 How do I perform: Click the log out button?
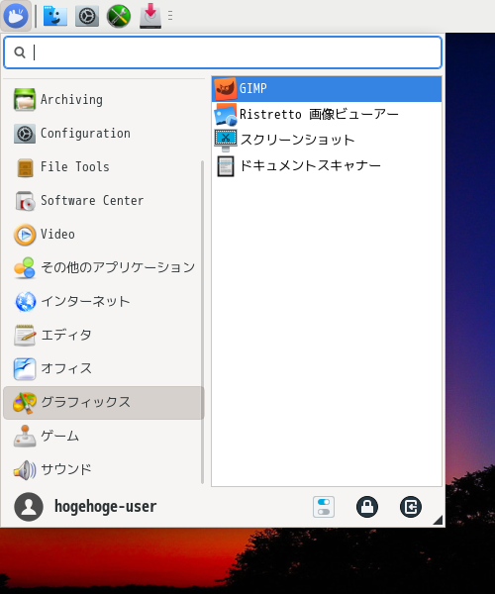[x=411, y=507]
